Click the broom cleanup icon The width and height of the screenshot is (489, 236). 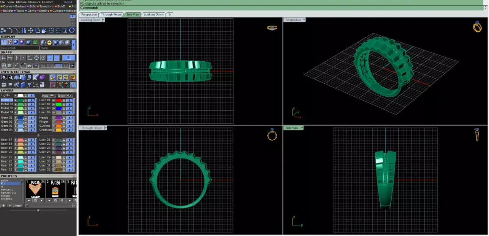point(53,77)
